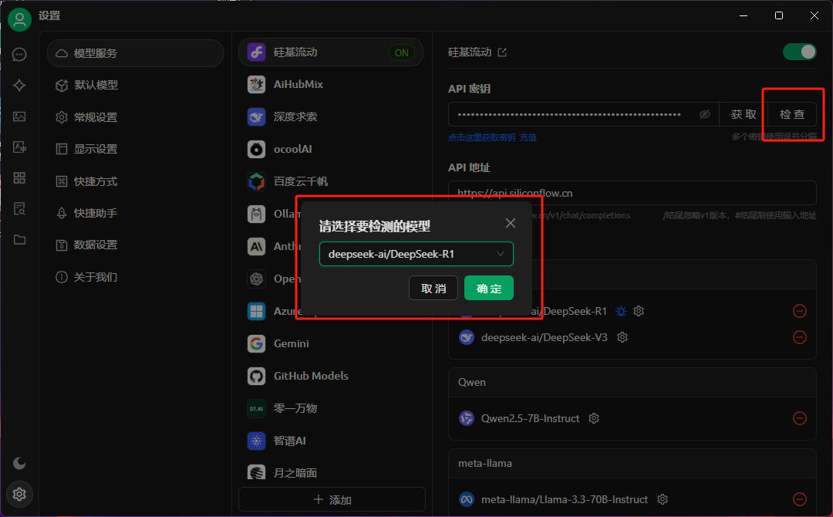Collapse the Qwen model group
Screen dimensions: 833x517
click(632, 383)
